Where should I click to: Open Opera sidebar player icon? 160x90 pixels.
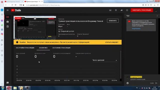(2, 40)
